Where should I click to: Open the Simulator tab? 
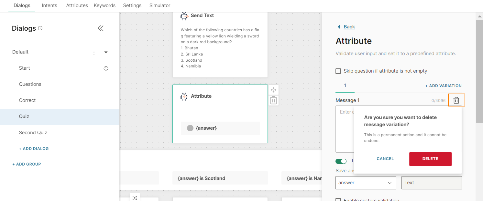pyautogui.click(x=159, y=5)
